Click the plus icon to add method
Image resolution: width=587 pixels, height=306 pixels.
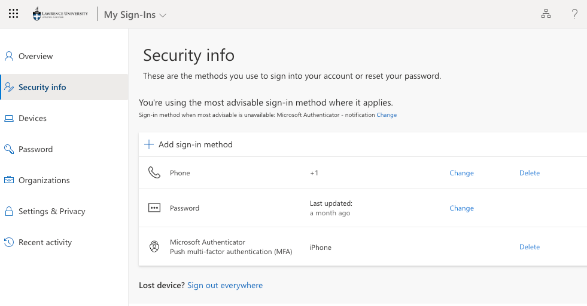pos(149,144)
